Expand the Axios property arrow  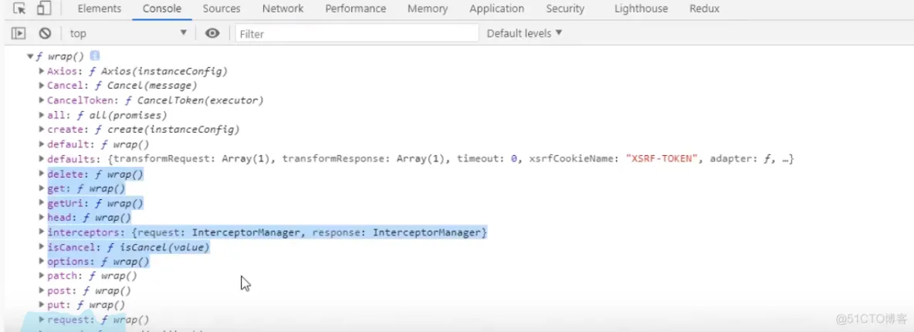42,71
